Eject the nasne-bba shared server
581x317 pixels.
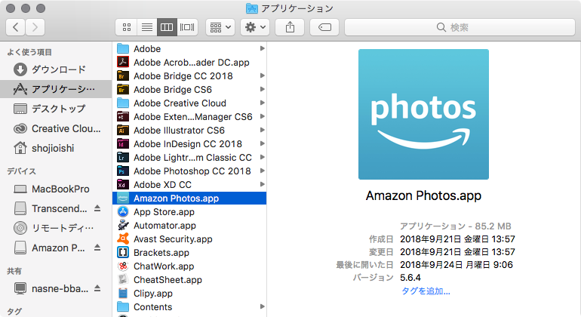click(x=97, y=288)
